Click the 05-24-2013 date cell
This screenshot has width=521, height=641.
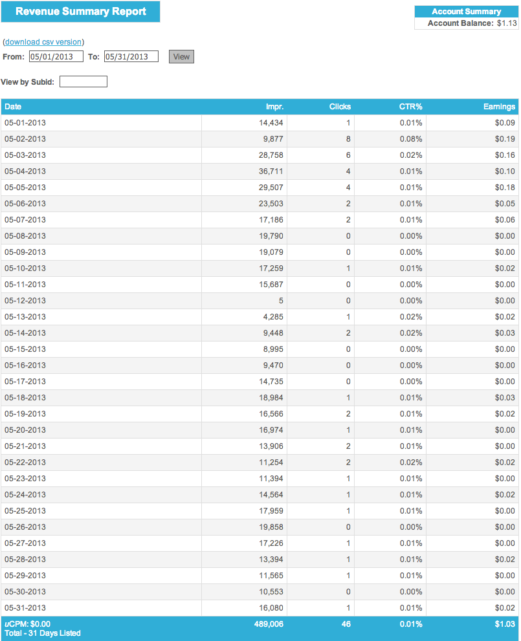point(25,495)
